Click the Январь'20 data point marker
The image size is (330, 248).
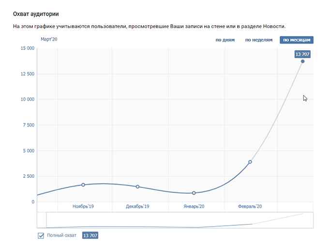coord(194,193)
